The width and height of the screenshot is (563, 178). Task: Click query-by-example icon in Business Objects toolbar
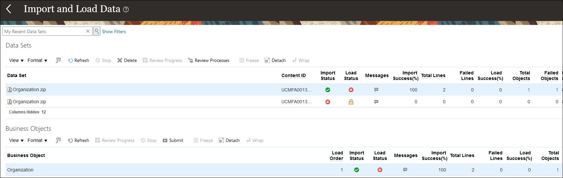pyautogui.click(x=58, y=140)
